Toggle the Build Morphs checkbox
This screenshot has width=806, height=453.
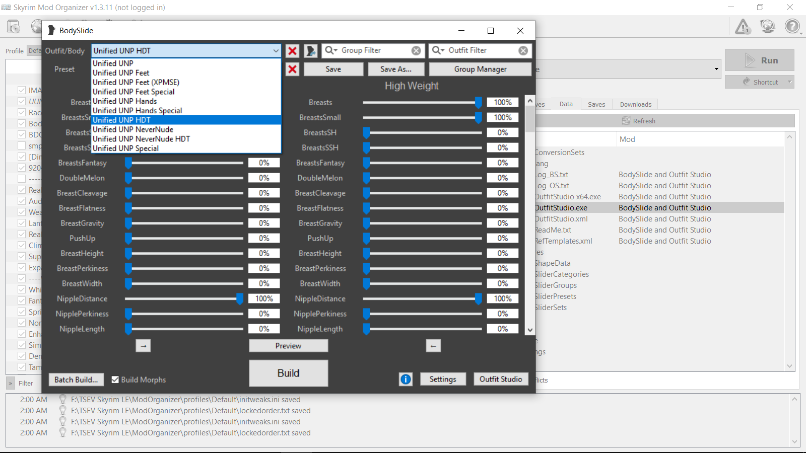[115, 380]
